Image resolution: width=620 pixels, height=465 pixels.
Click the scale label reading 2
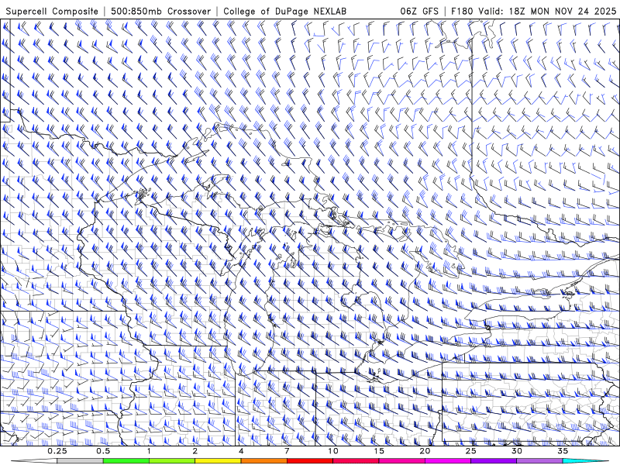click(195, 451)
